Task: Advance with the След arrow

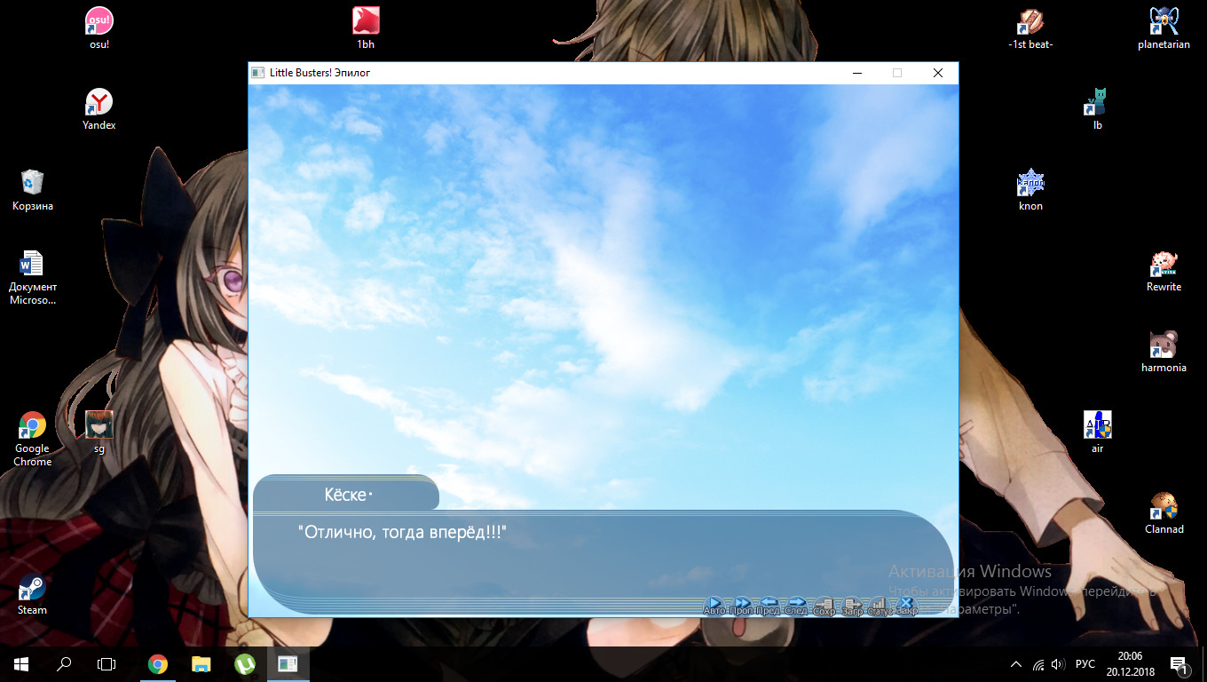Action: [x=796, y=606]
